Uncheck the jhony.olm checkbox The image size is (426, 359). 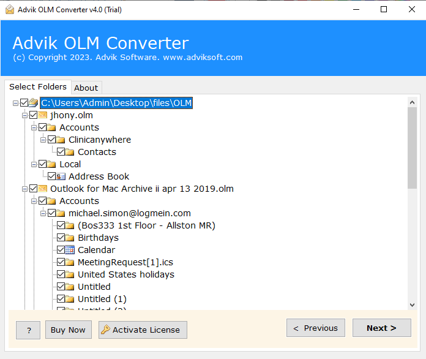34,115
